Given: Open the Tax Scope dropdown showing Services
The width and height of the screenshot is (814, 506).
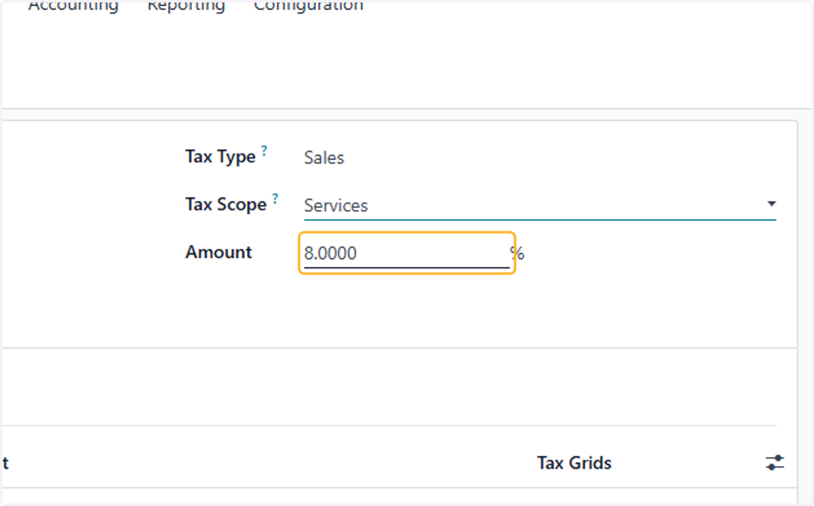Looking at the screenshot, I should [540, 206].
